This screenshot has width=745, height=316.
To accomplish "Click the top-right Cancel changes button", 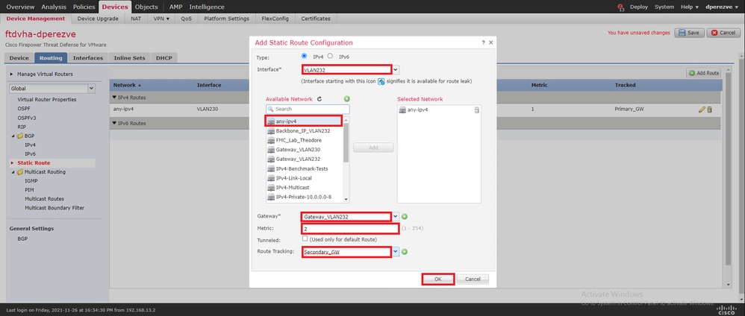I will pyautogui.click(x=723, y=33).
